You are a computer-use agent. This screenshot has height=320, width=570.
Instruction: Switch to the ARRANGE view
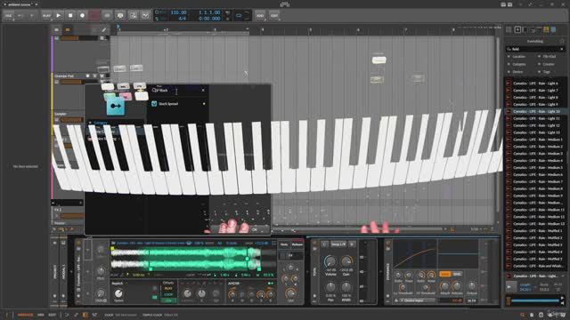pyautogui.click(x=25, y=315)
